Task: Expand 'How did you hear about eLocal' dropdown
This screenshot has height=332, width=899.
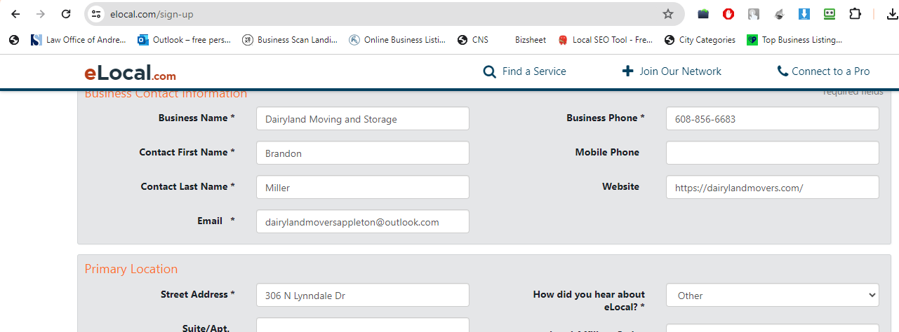Action: coord(773,295)
